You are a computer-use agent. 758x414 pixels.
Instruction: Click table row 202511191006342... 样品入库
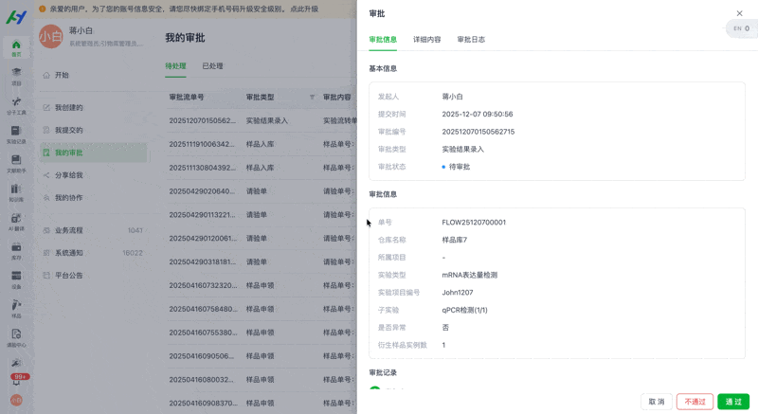[x=262, y=144]
